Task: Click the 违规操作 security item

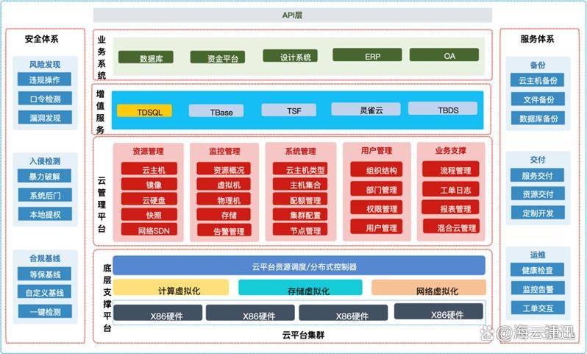Action: point(45,79)
